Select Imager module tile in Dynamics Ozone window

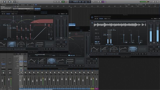(x=21, y=44)
